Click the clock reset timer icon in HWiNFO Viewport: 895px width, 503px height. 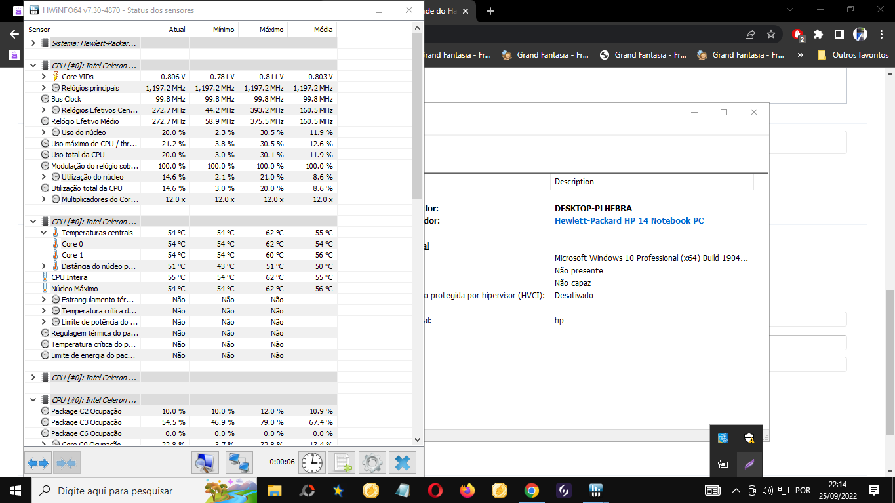click(x=312, y=463)
